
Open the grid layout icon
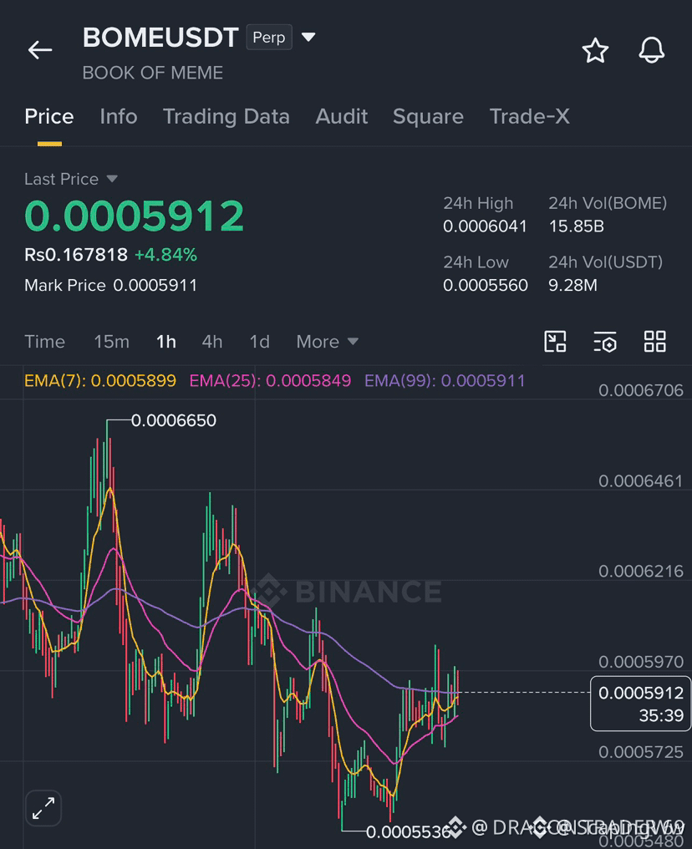(x=654, y=342)
